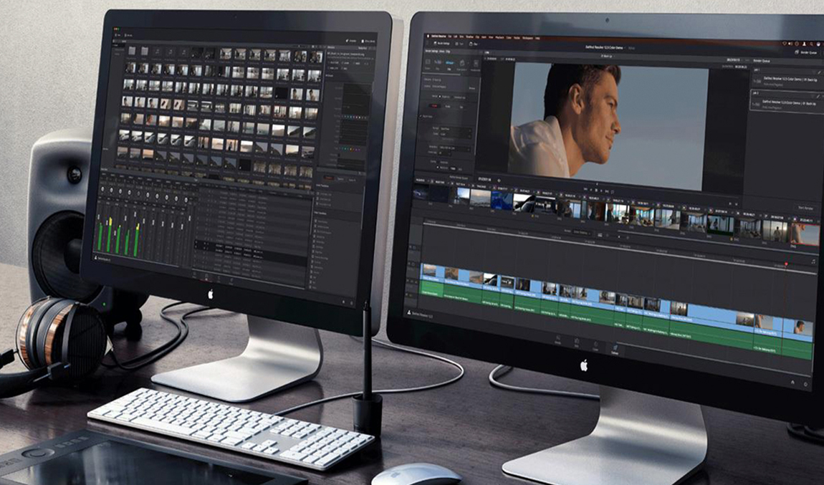Switch to the Deliver page icon at bottom
Viewport: 824px width, 485px height.
615,350
